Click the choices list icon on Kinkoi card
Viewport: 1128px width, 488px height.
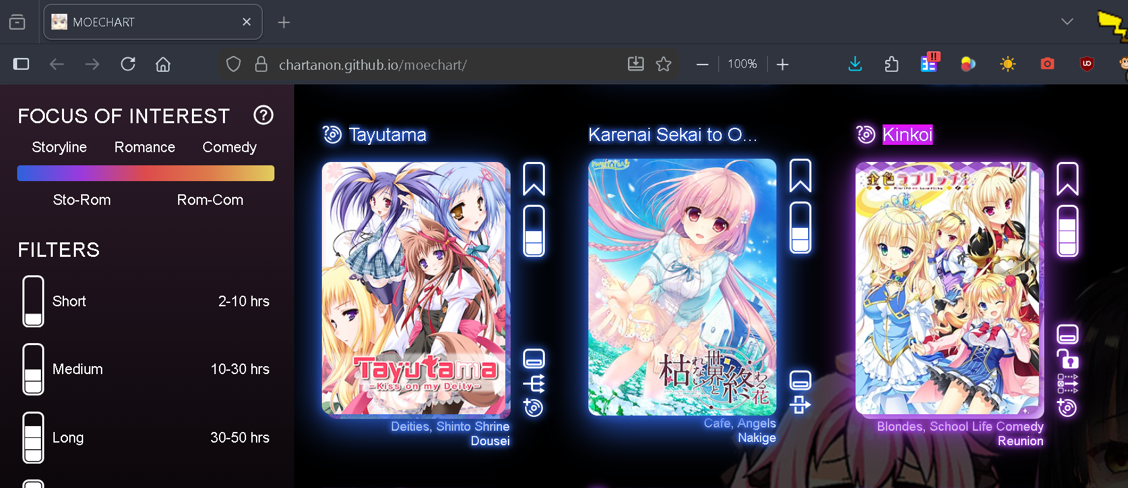1067,383
